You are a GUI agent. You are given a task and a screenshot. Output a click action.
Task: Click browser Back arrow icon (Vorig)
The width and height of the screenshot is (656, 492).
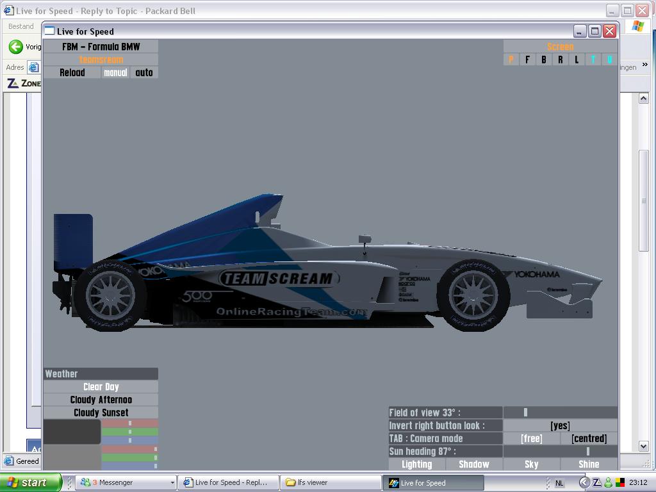point(16,47)
